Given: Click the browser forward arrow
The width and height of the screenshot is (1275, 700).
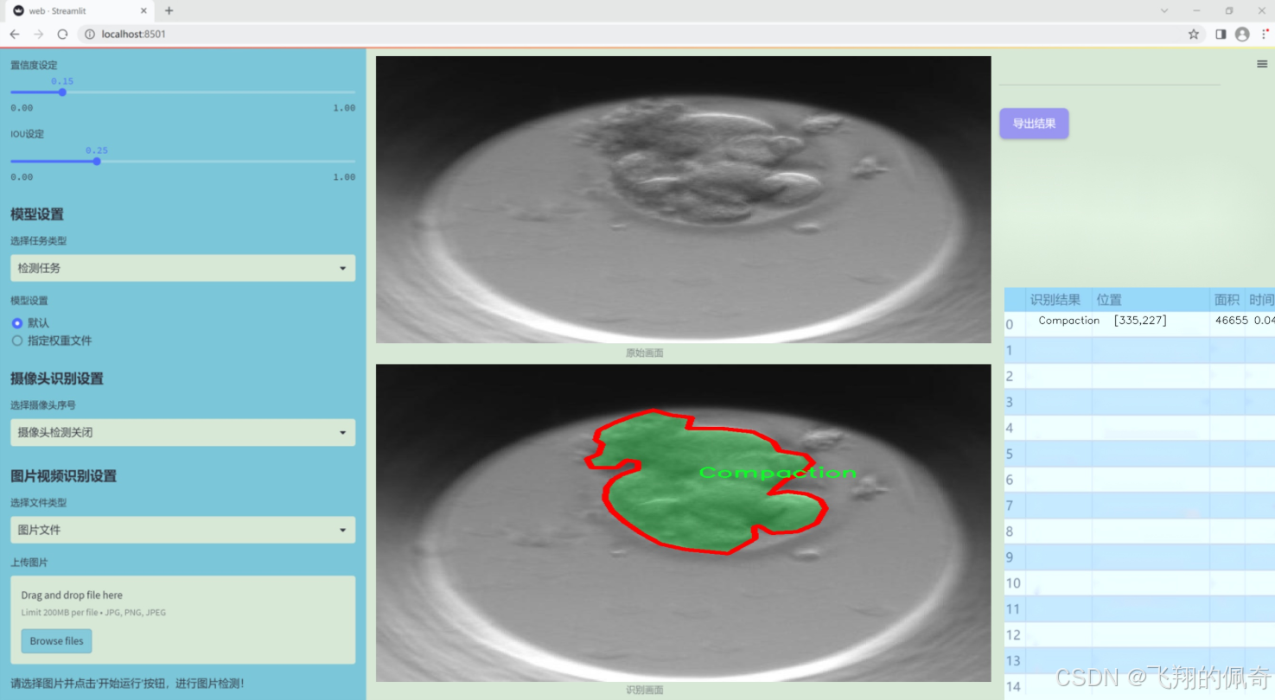Looking at the screenshot, I should coord(38,34).
